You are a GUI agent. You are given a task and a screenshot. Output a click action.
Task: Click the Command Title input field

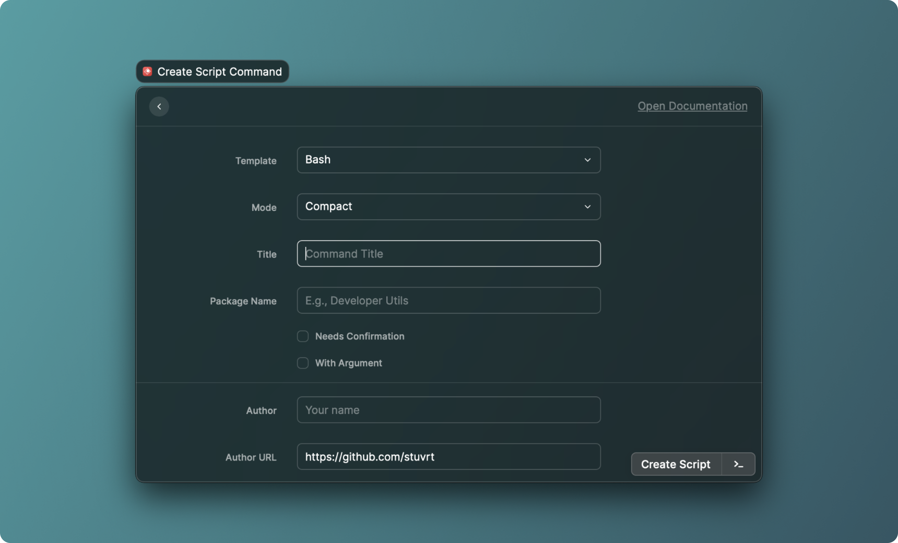[x=448, y=253]
